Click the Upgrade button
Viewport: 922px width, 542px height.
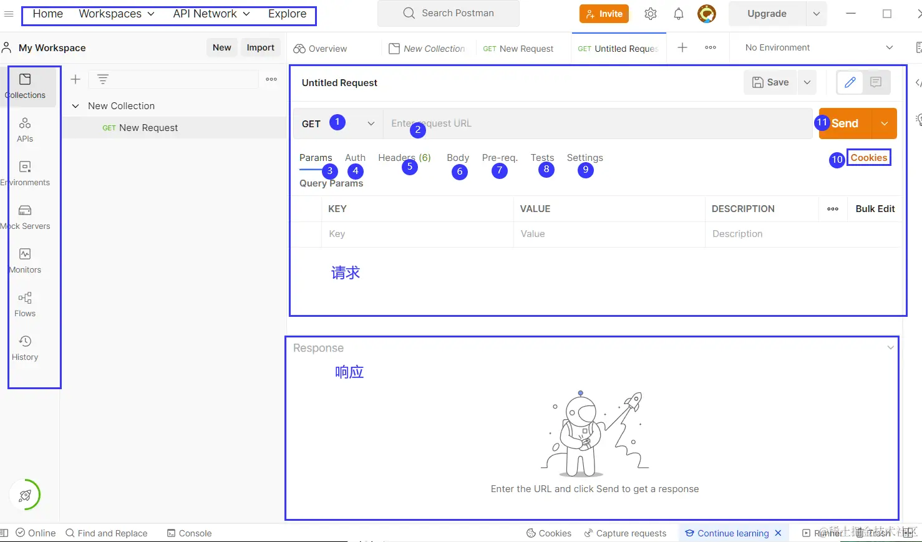click(x=767, y=14)
